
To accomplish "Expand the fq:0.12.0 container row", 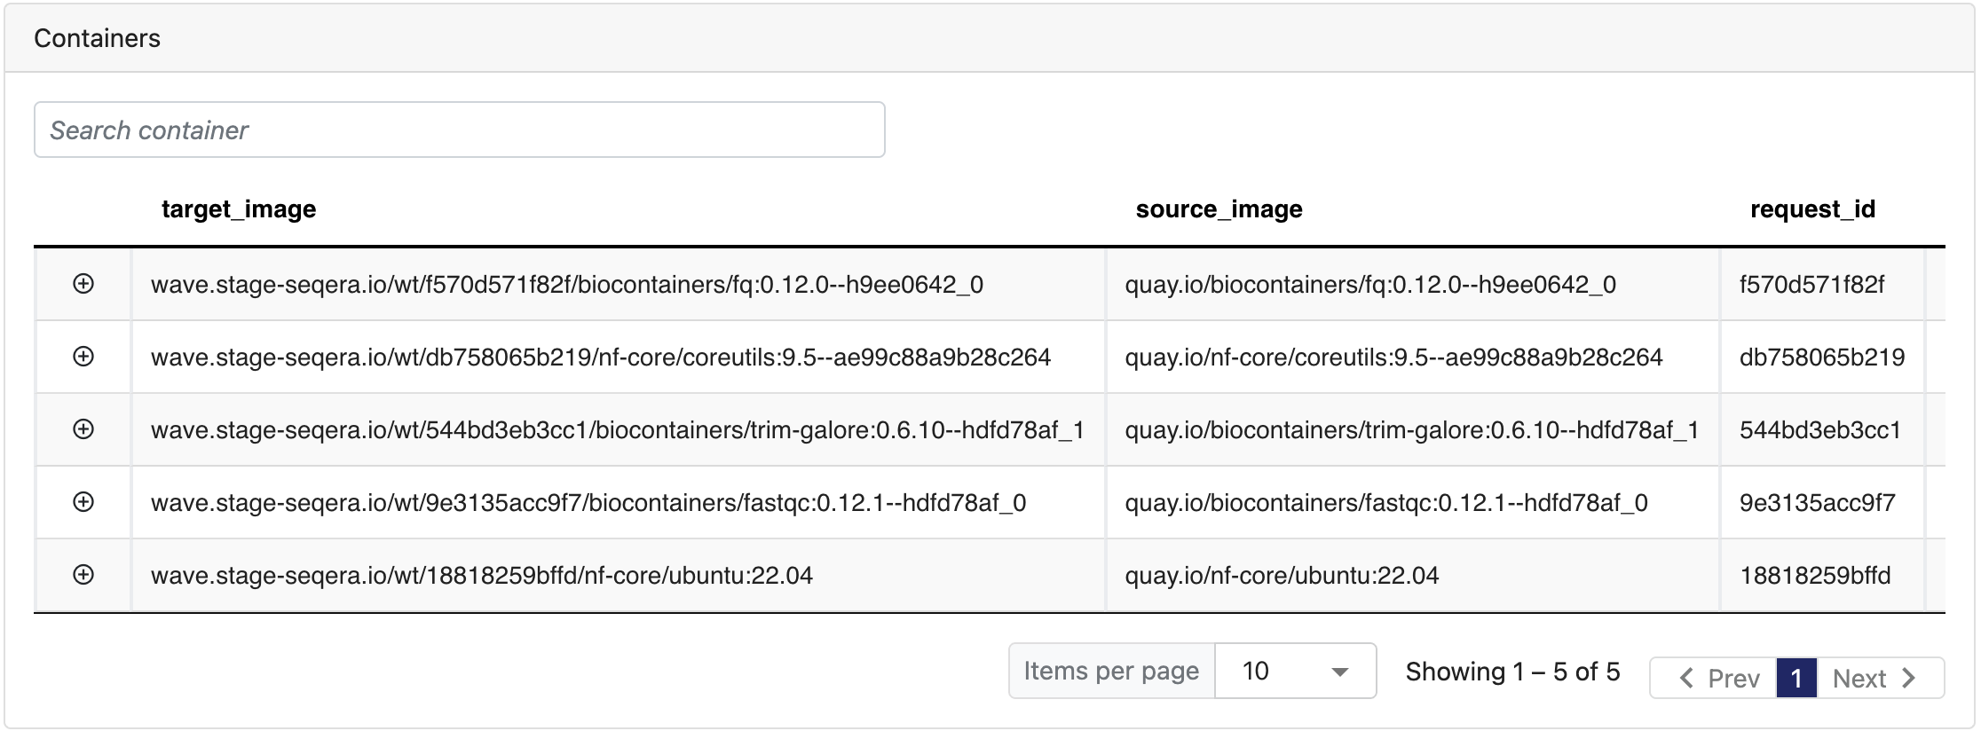I will pyautogui.click(x=83, y=284).
